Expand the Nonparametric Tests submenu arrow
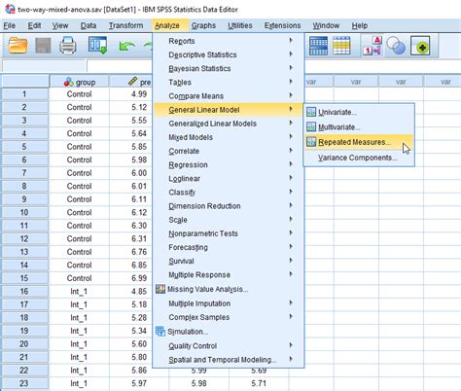The height and width of the screenshot is (391, 461). [291, 232]
